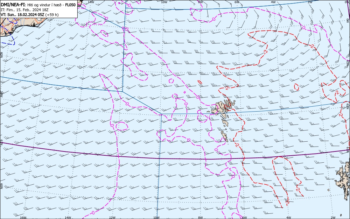Screen dimensions: 350x219
Task: Click the "2W" longitude label on the bottom axis
Action: tap(333, 218)
